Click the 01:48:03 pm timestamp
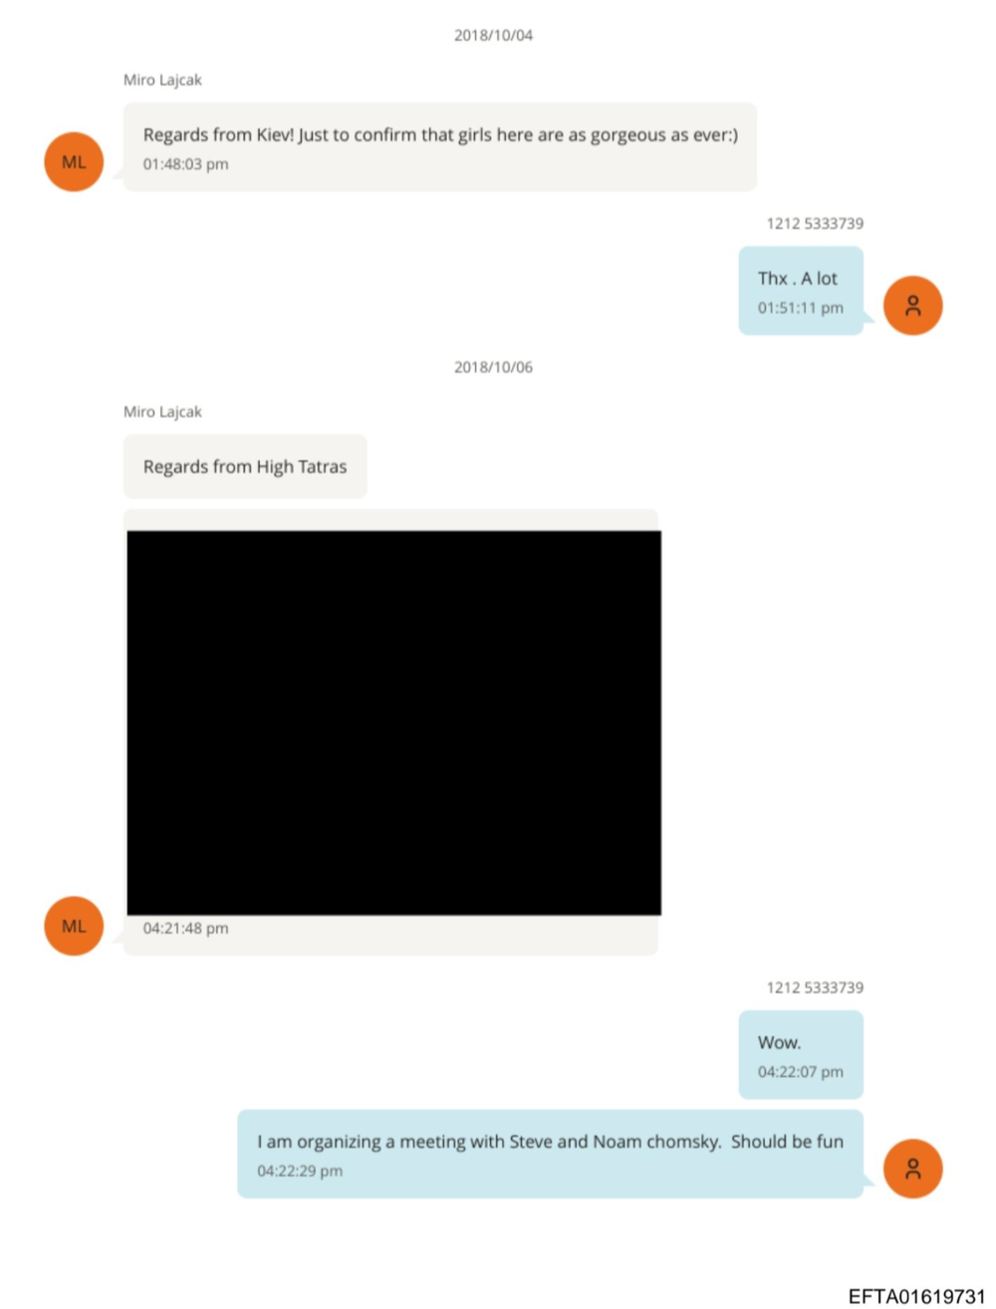 (185, 164)
